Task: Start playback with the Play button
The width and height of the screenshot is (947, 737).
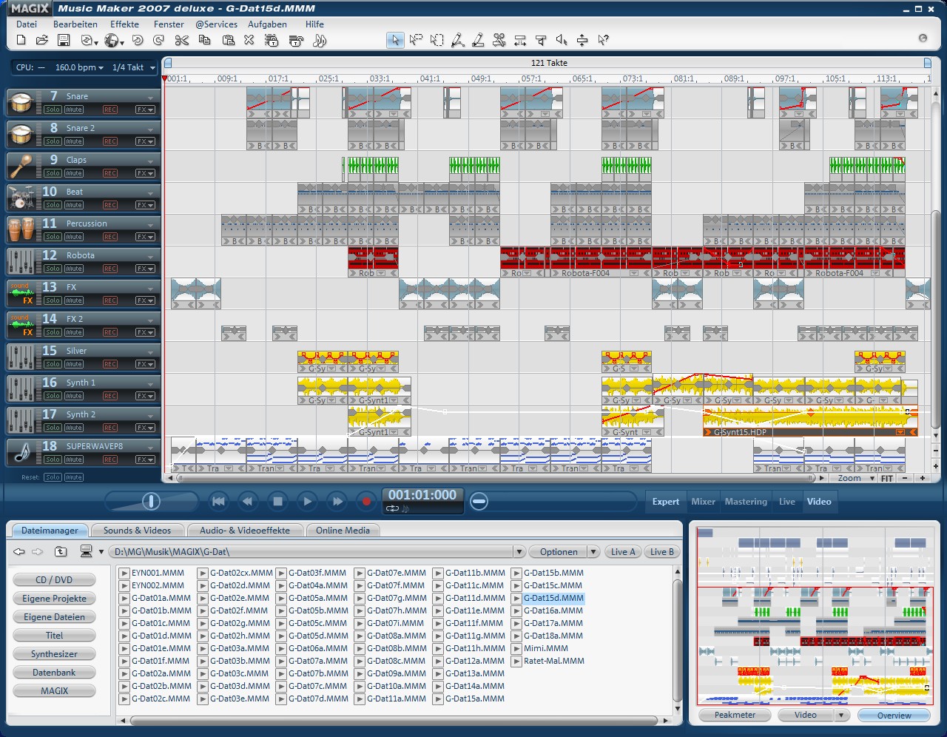Action: pos(307,502)
